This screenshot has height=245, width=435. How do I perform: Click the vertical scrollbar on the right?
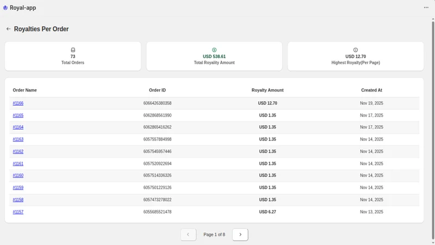pyautogui.click(x=433, y=131)
